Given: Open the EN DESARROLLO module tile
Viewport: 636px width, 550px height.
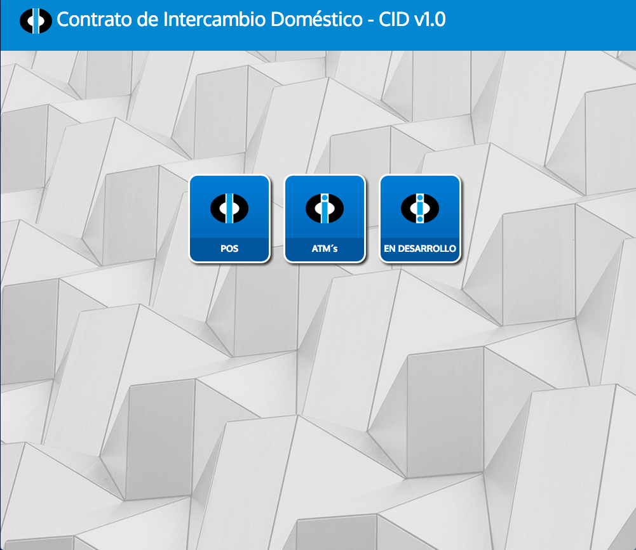Looking at the screenshot, I should (420, 219).
